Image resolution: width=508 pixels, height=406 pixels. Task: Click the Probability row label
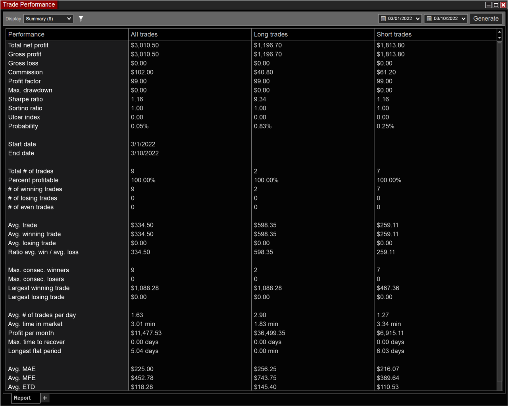(23, 126)
